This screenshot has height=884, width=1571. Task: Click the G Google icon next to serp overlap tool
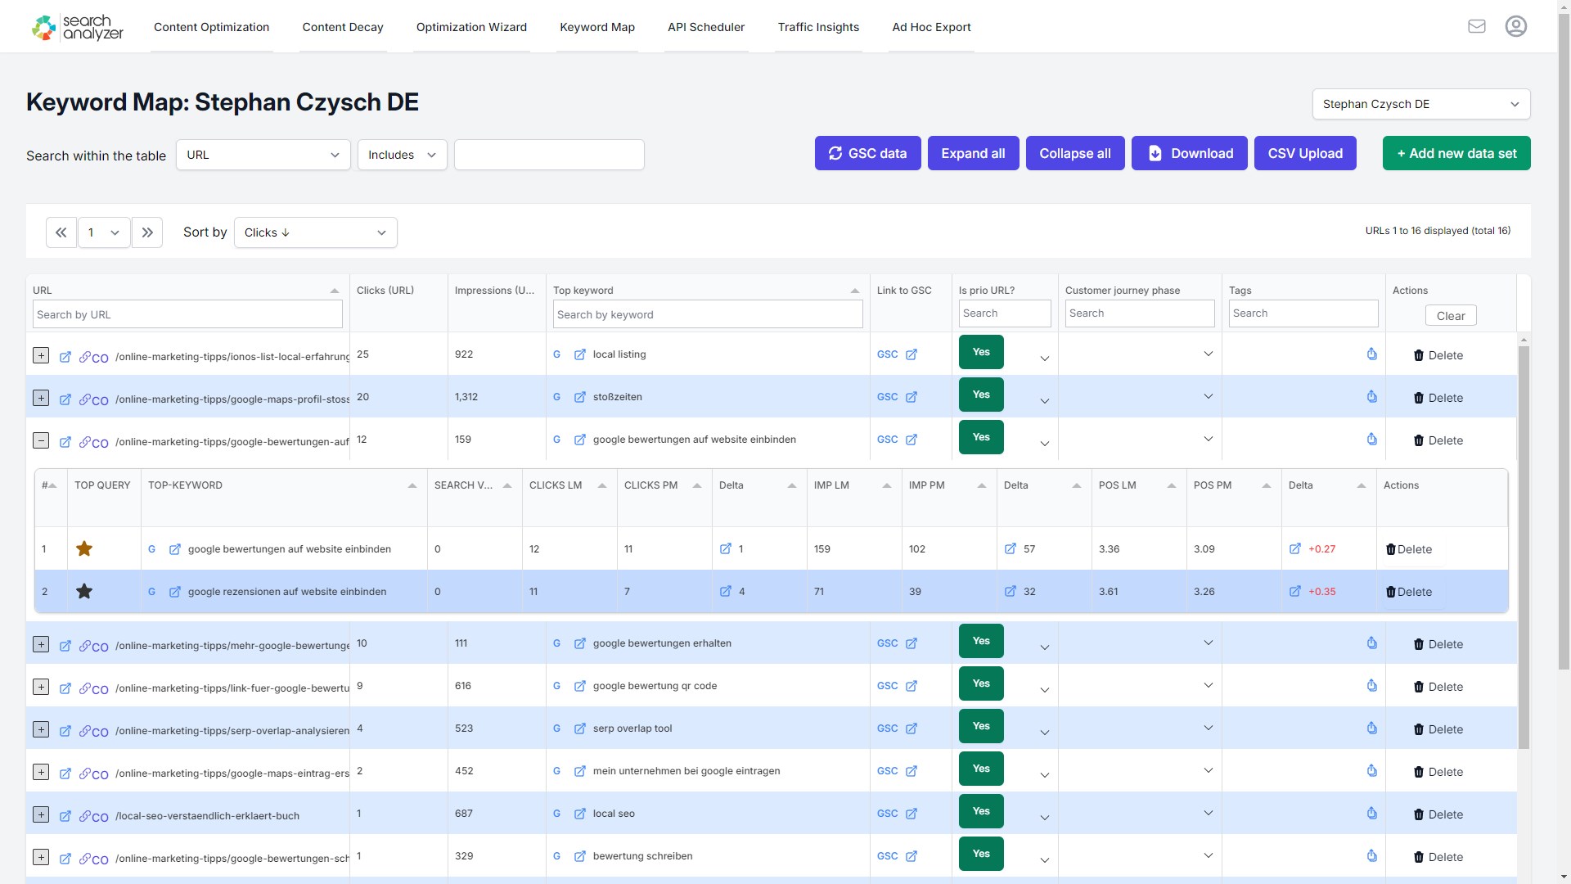click(557, 728)
